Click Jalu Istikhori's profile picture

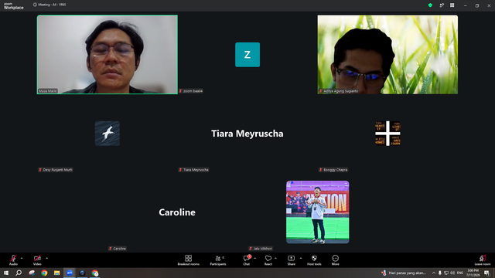(x=318, y=212)
